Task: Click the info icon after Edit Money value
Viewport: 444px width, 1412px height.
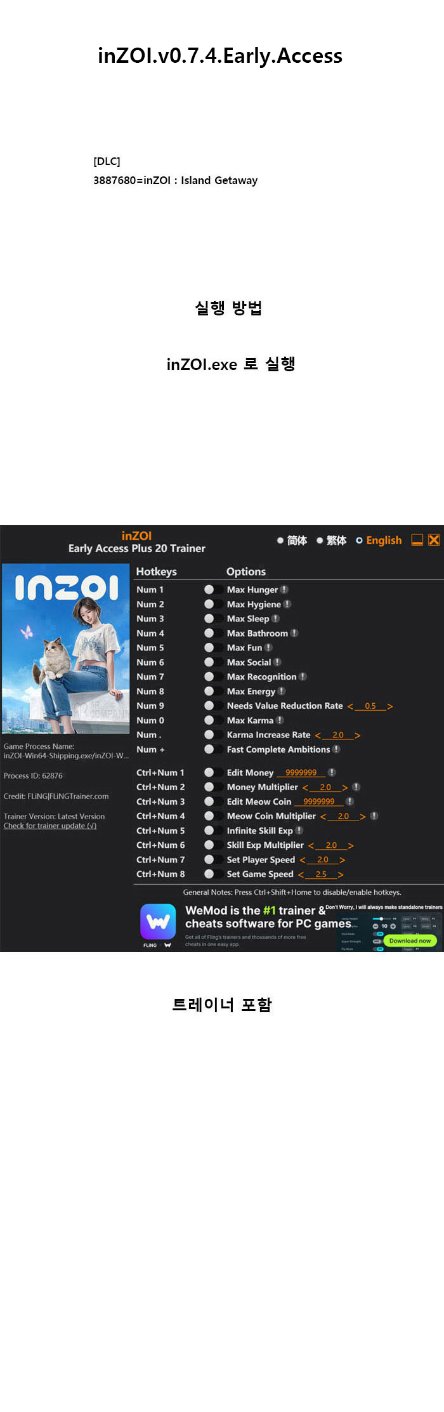Action: (332, 772)
